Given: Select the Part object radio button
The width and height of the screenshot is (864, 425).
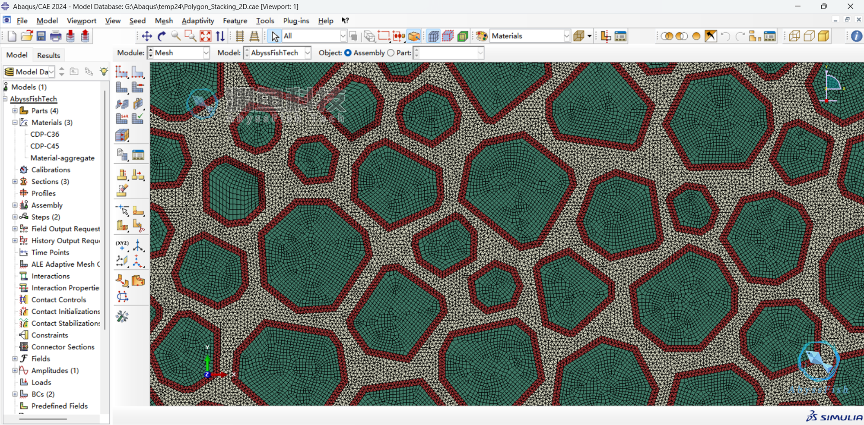Looking at the screenshot, I should tap(391, 53).
